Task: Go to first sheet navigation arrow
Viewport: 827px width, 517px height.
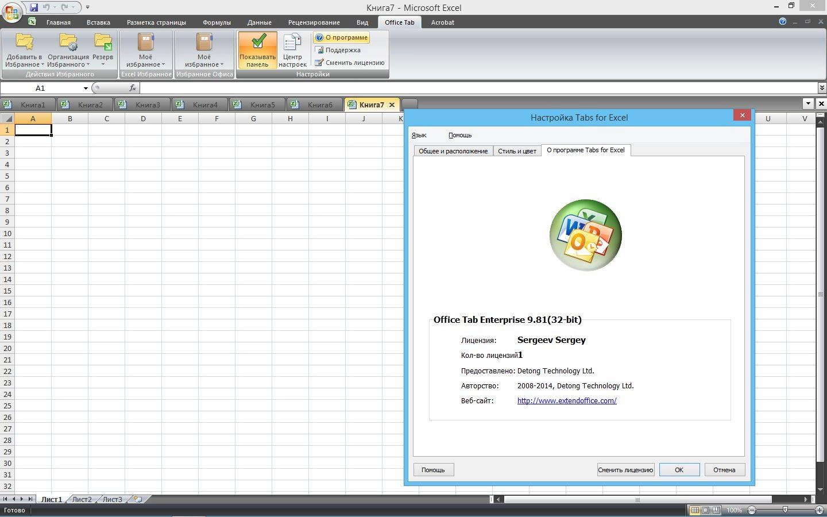Action: click(5, 499)
